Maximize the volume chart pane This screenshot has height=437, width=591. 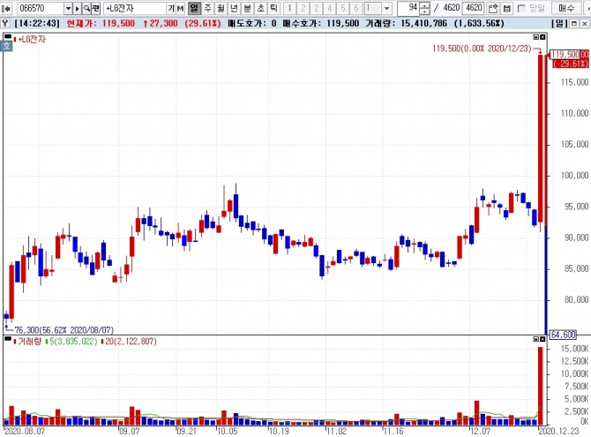click(x=536, y=339)
